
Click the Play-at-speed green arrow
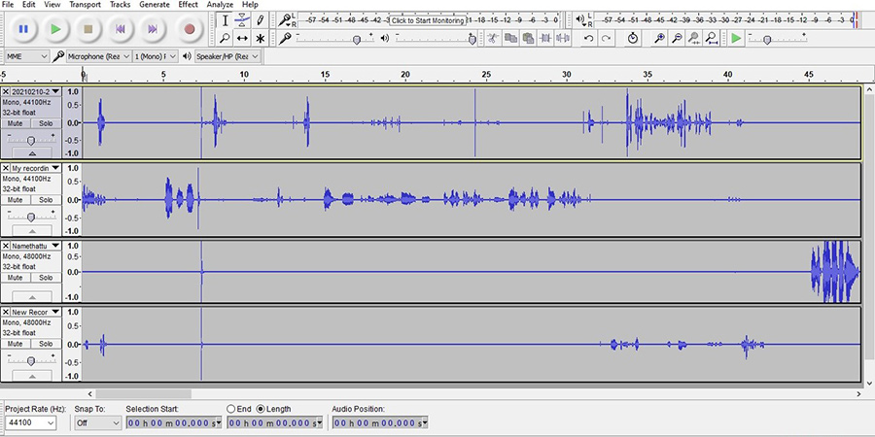click(737, 39)
